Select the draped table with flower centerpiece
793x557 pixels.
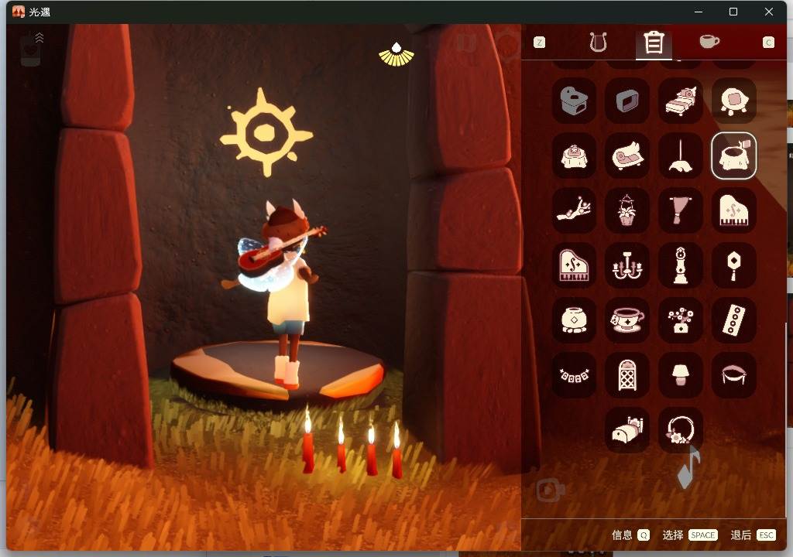(x=574, y=155)
